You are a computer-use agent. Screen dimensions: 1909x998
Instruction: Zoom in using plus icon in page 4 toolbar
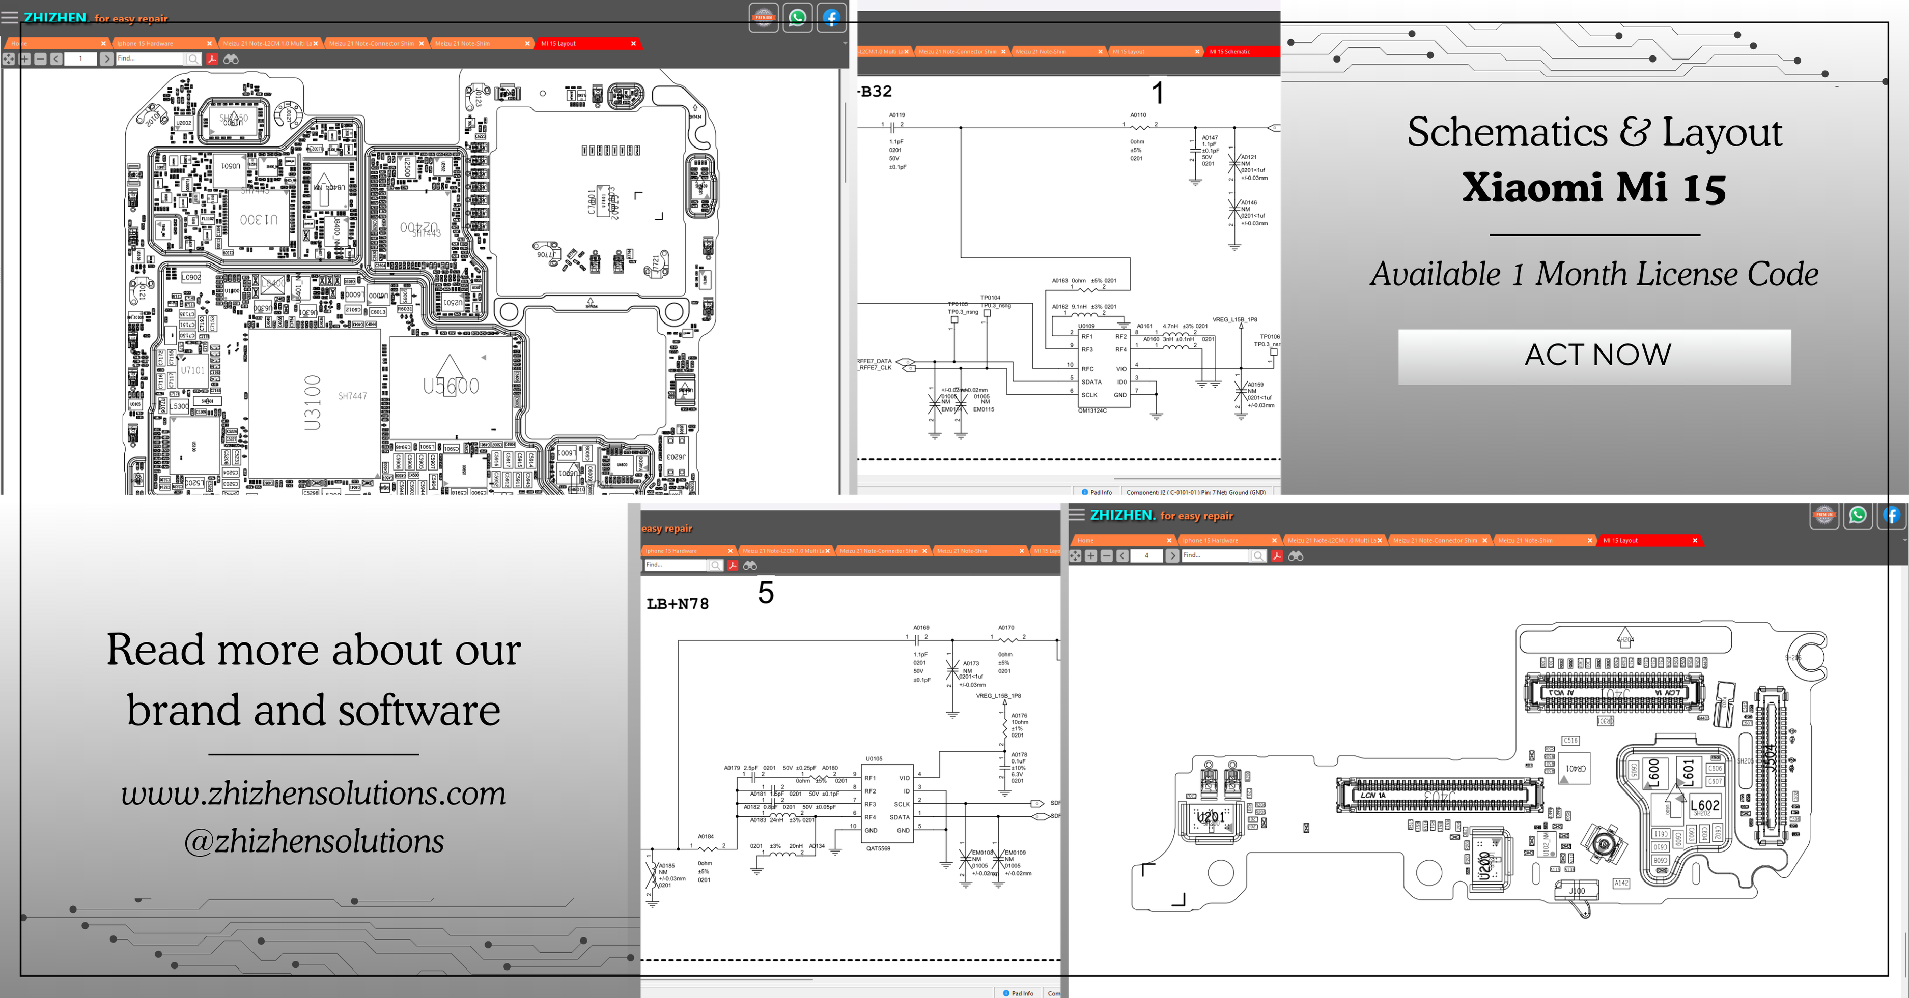[x=1091, y=556]
